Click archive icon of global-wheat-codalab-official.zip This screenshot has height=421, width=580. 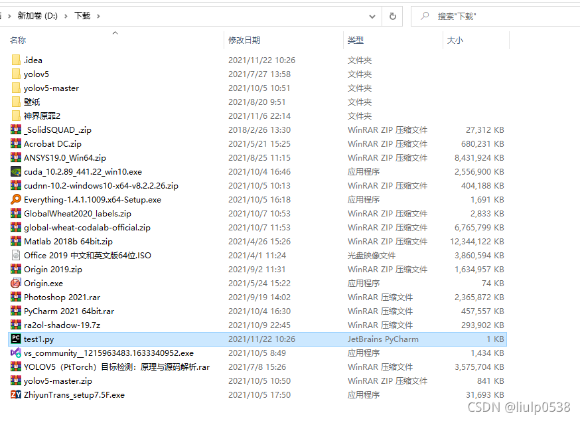pos(16,227)
